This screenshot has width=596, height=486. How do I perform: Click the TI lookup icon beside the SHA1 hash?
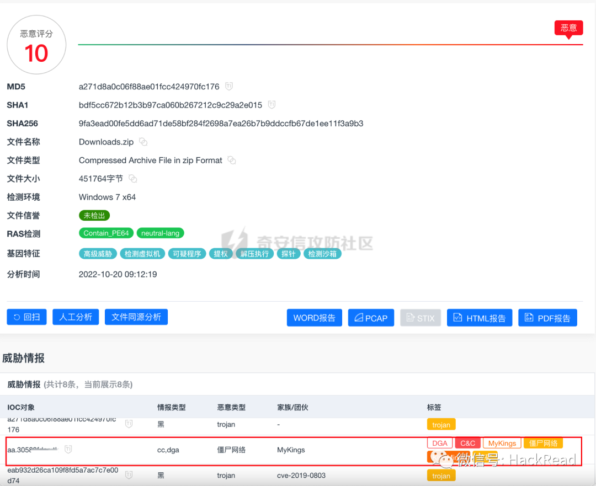(272, 104)
